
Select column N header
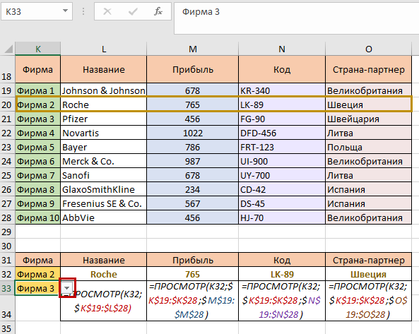point(282,49)
